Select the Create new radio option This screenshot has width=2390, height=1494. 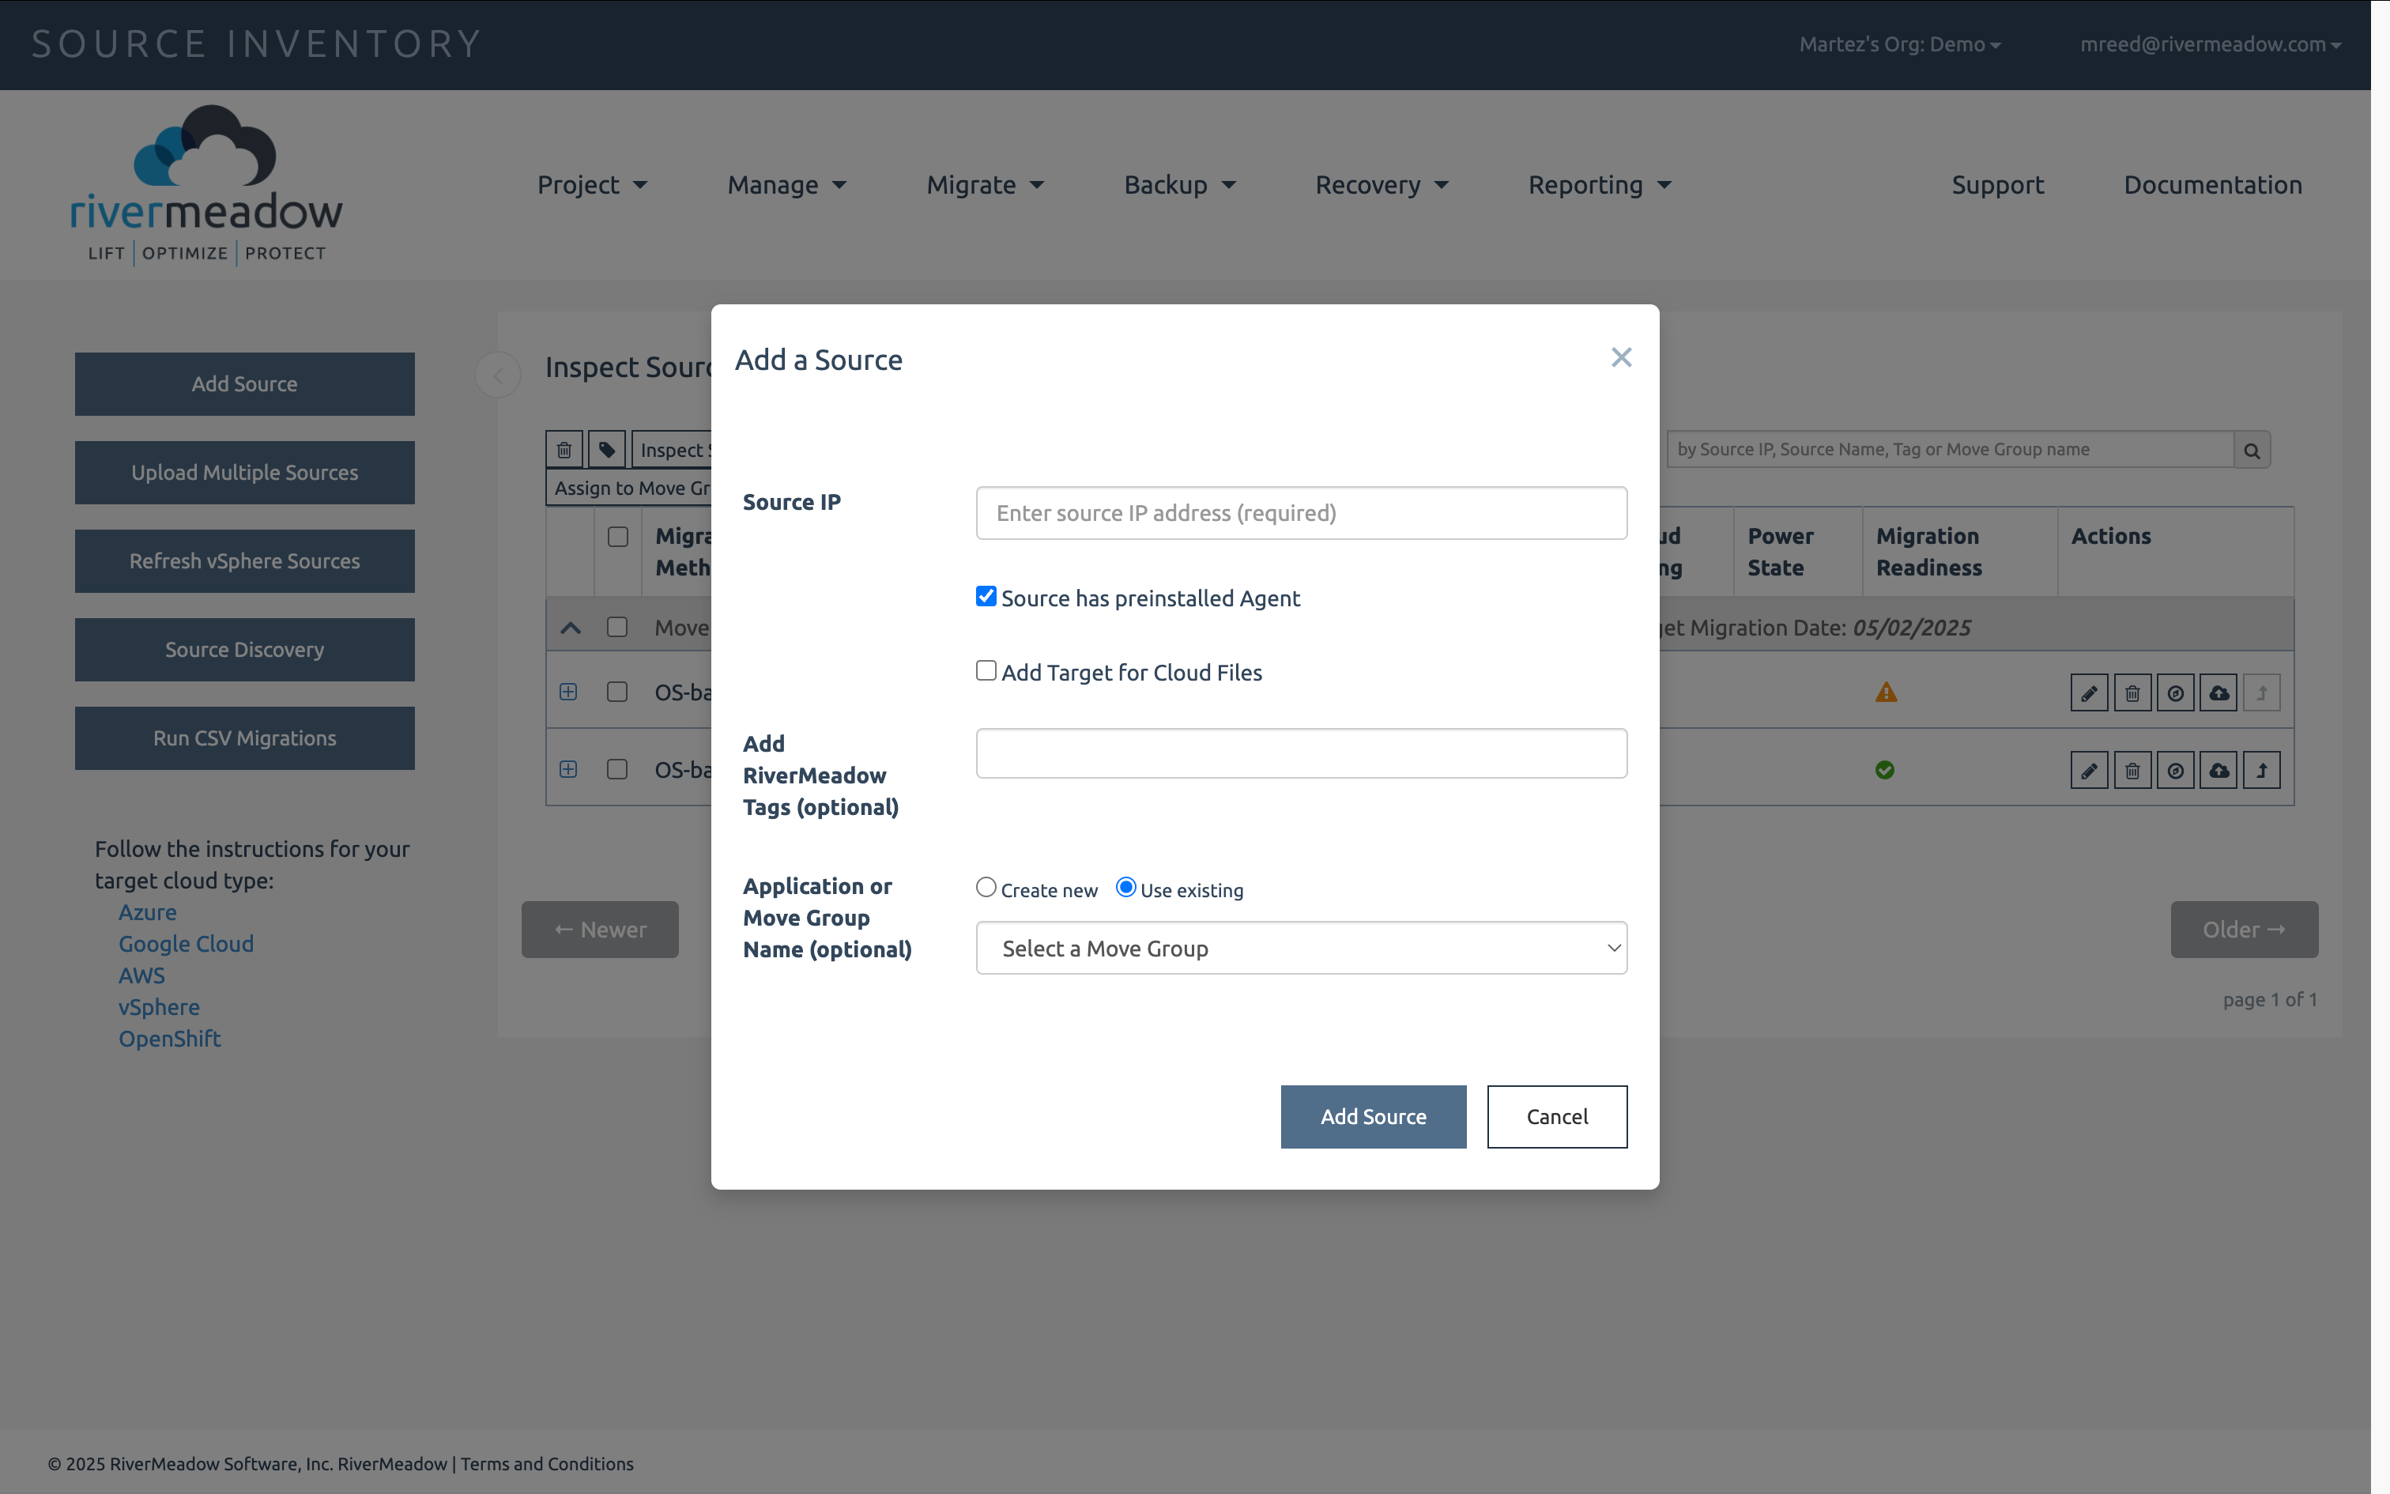point(986,887)
